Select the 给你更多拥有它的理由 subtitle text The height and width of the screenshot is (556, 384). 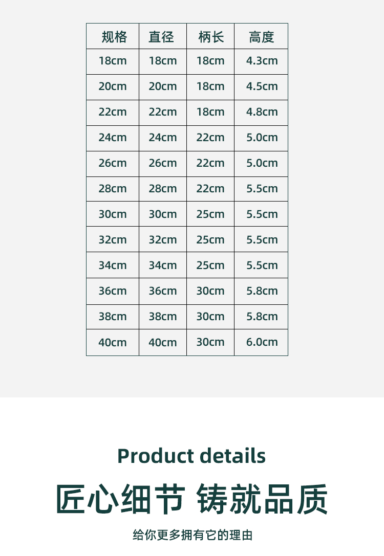tap(193, 536)
